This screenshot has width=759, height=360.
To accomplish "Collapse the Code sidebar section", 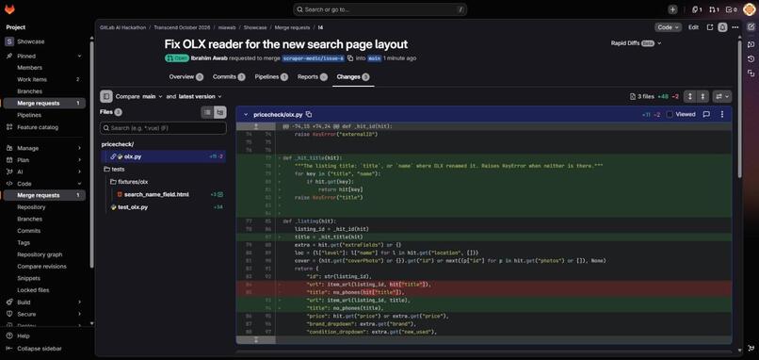I will [79, 184].
